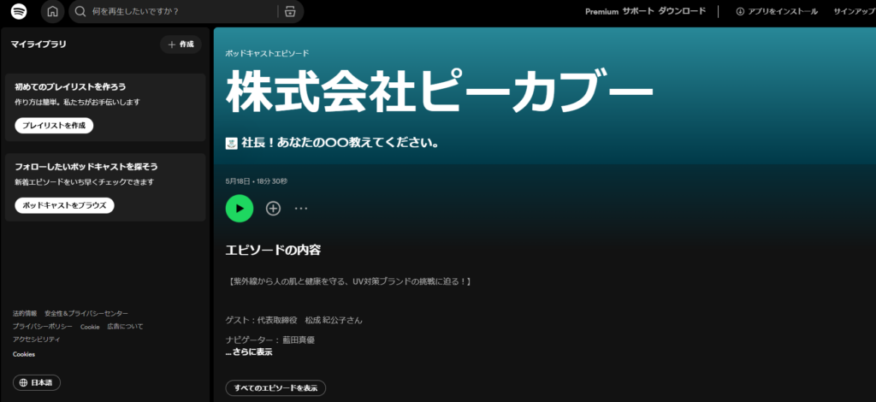Viewport: 876px width, 402px height.
Task: Click the Cookies link
Action: point(24,355)
